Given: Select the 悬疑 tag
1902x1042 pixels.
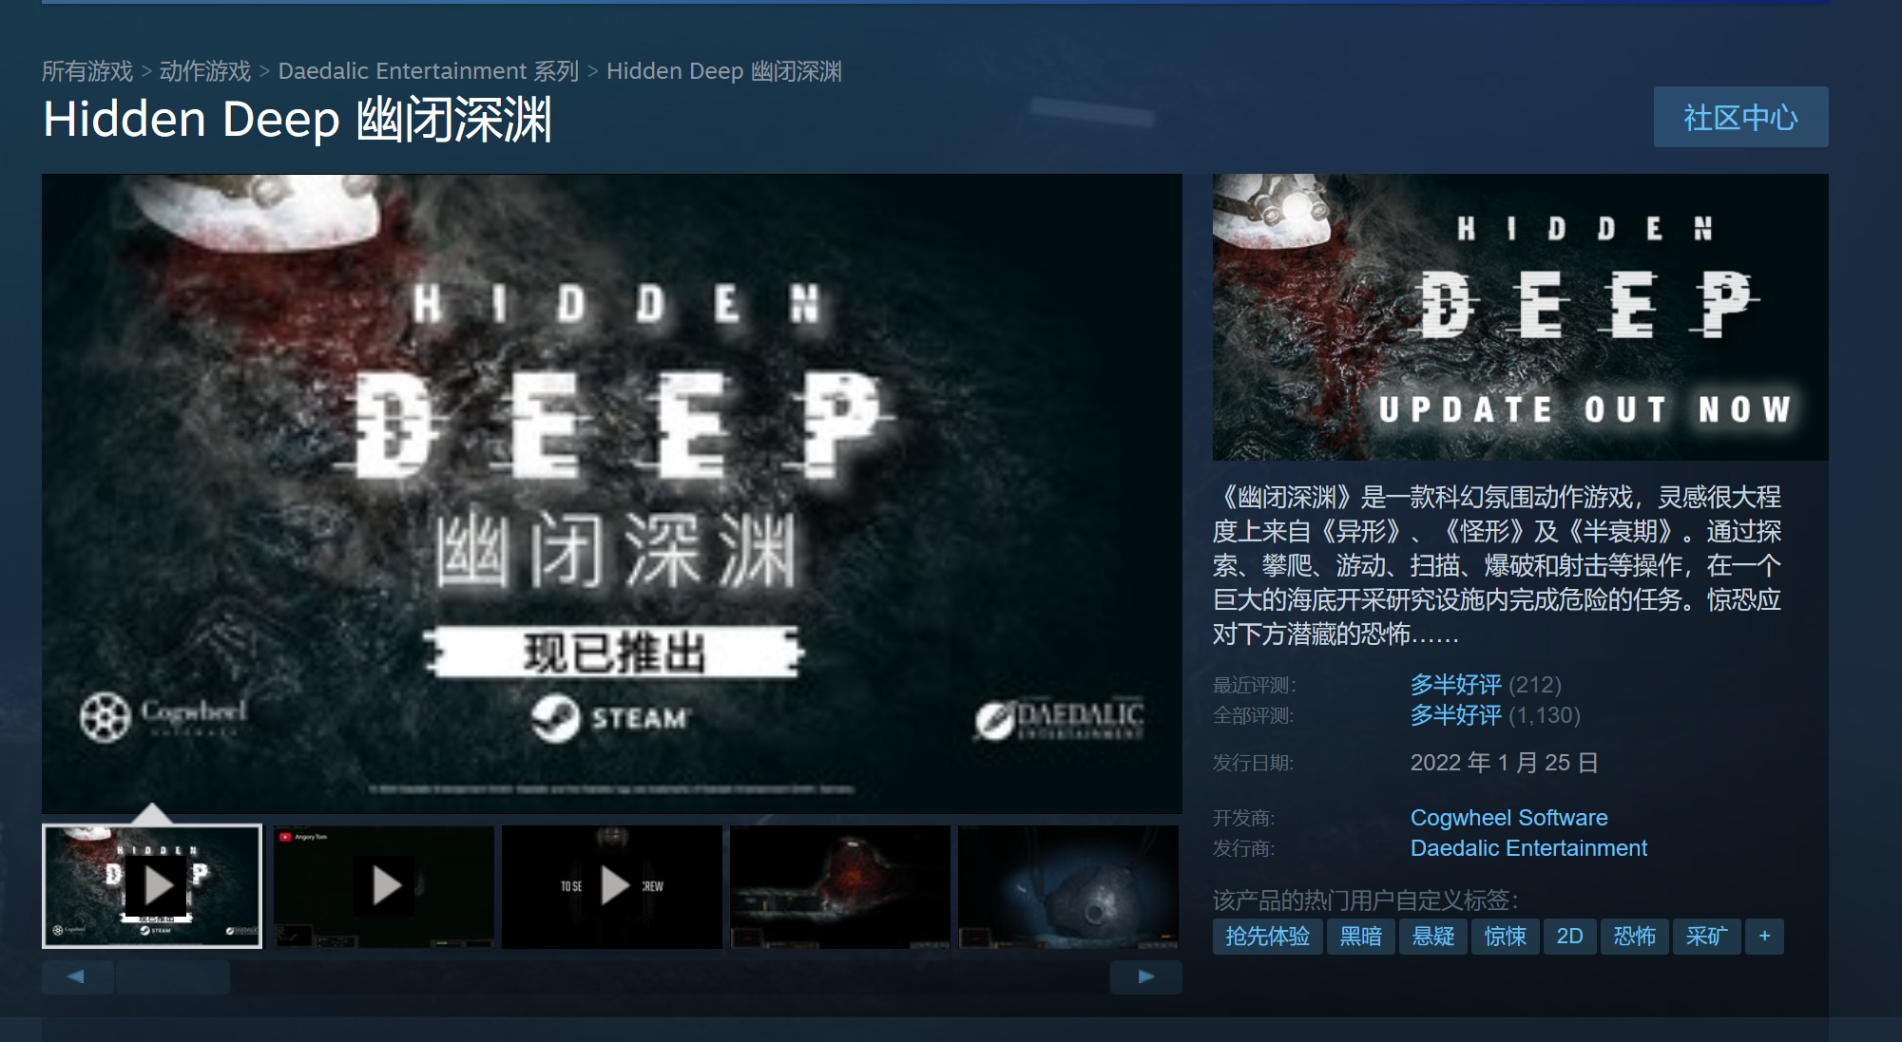Looking at the screenshot, I should [1433, 937].
